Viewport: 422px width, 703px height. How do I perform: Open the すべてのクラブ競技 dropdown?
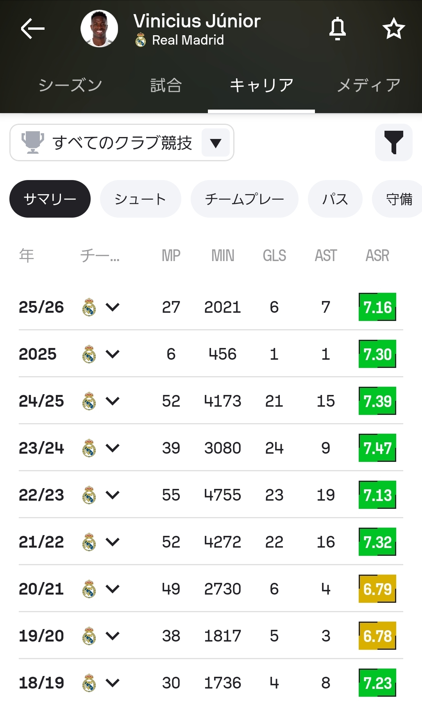coord(215,143)
